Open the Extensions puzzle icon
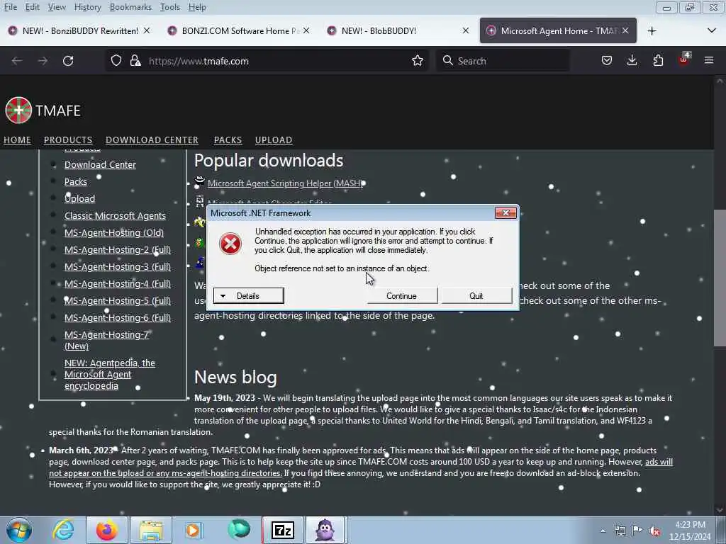 pyautogui.click(x=658, y=61)
